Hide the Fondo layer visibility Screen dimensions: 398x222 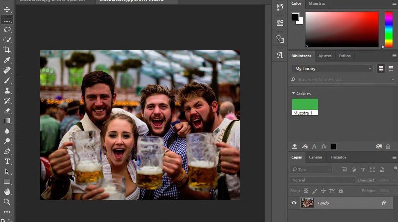pyautogui.click(x=294, y=203)
